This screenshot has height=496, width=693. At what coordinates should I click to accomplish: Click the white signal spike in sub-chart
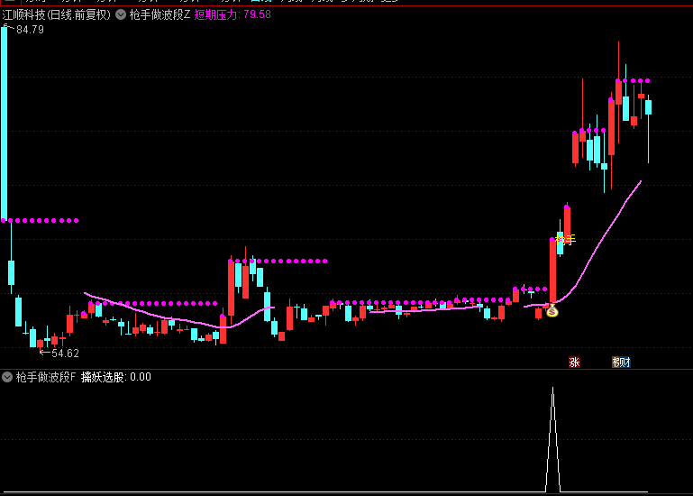(x=552, y=439)
